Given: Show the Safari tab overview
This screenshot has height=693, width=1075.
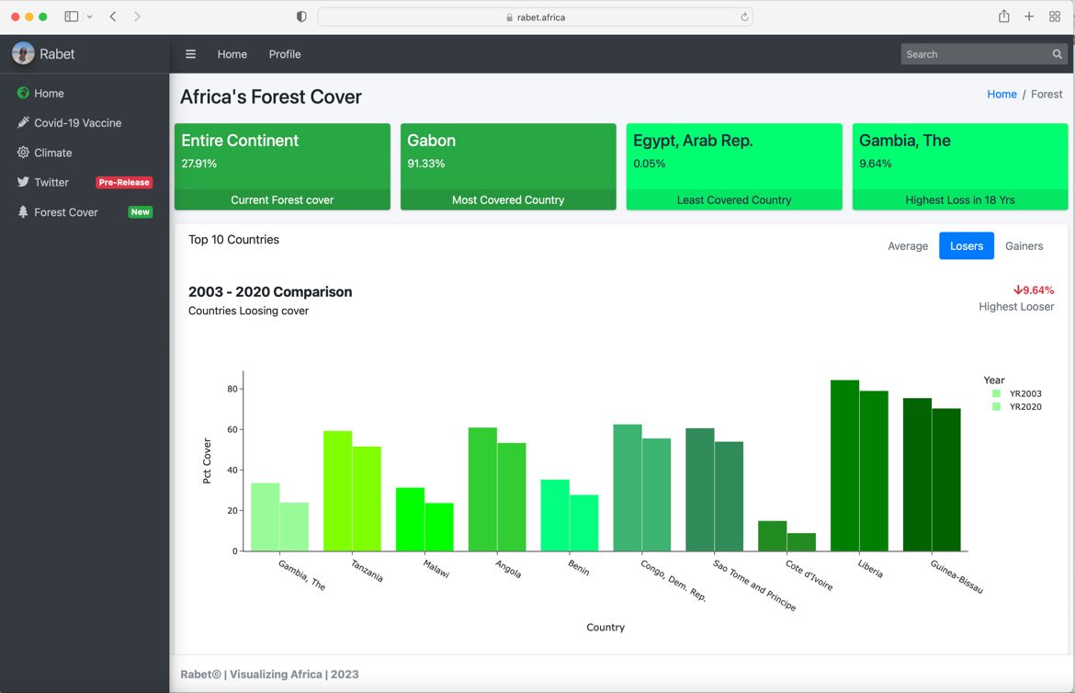Looking at the screenshot, I should pyautogui.click(x=1055, y=17).
